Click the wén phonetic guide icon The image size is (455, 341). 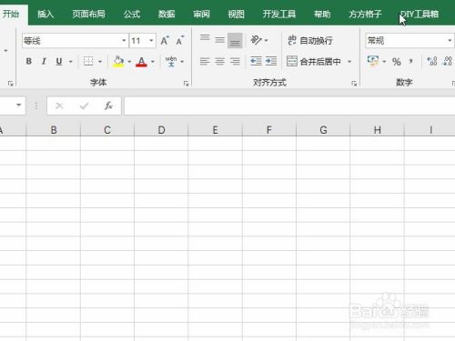(x=171, y=61)
